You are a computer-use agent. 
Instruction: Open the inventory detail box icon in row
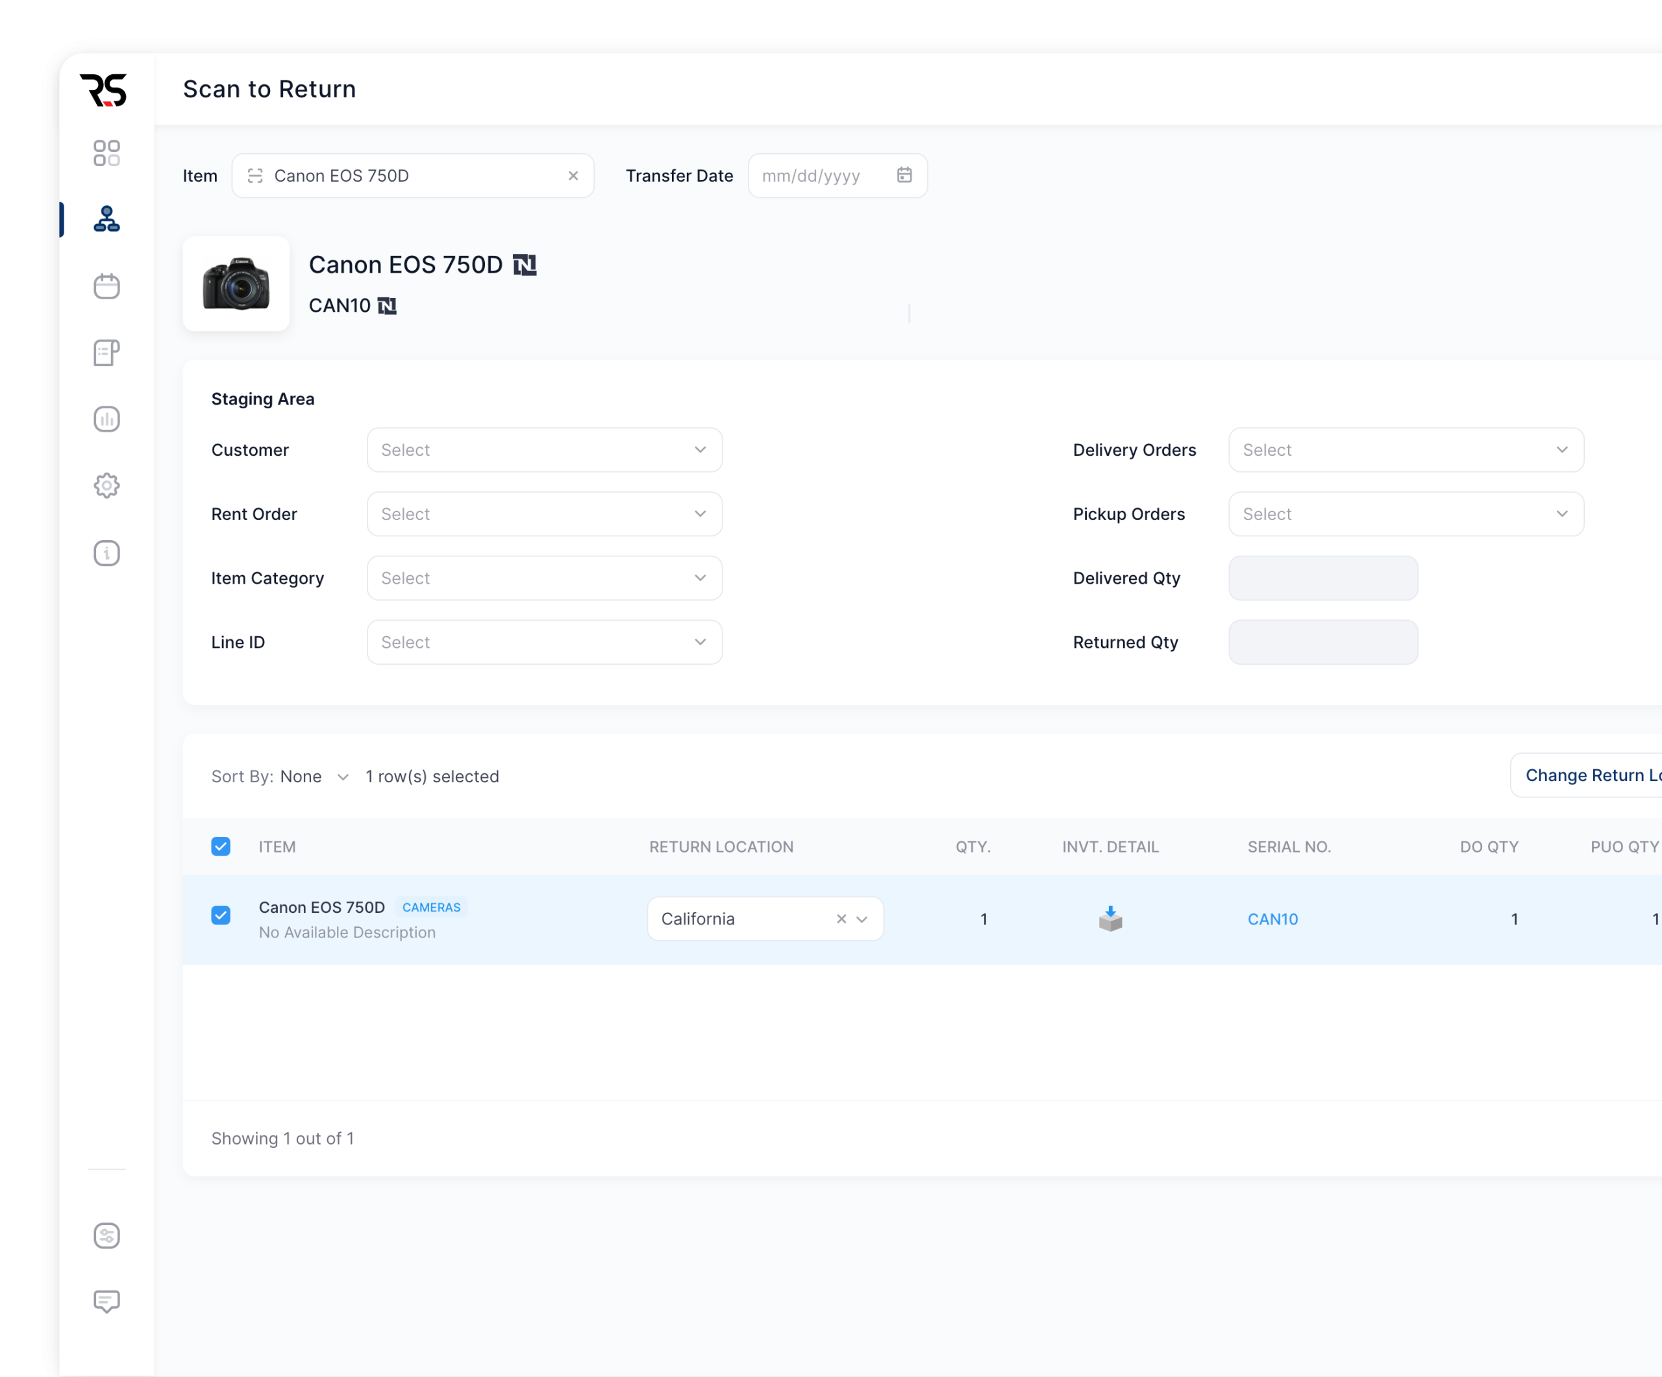coord(1110,918)
